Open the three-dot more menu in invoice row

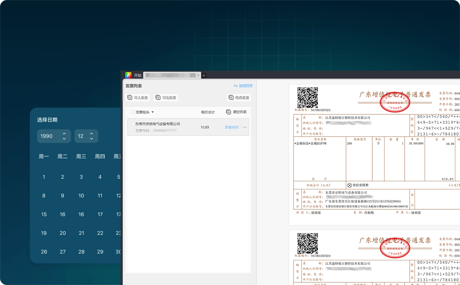[244, 127]
